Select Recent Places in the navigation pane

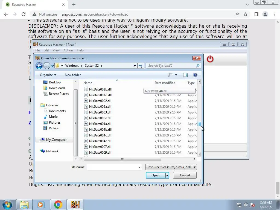pyautogui.click(x=56, y=94)
